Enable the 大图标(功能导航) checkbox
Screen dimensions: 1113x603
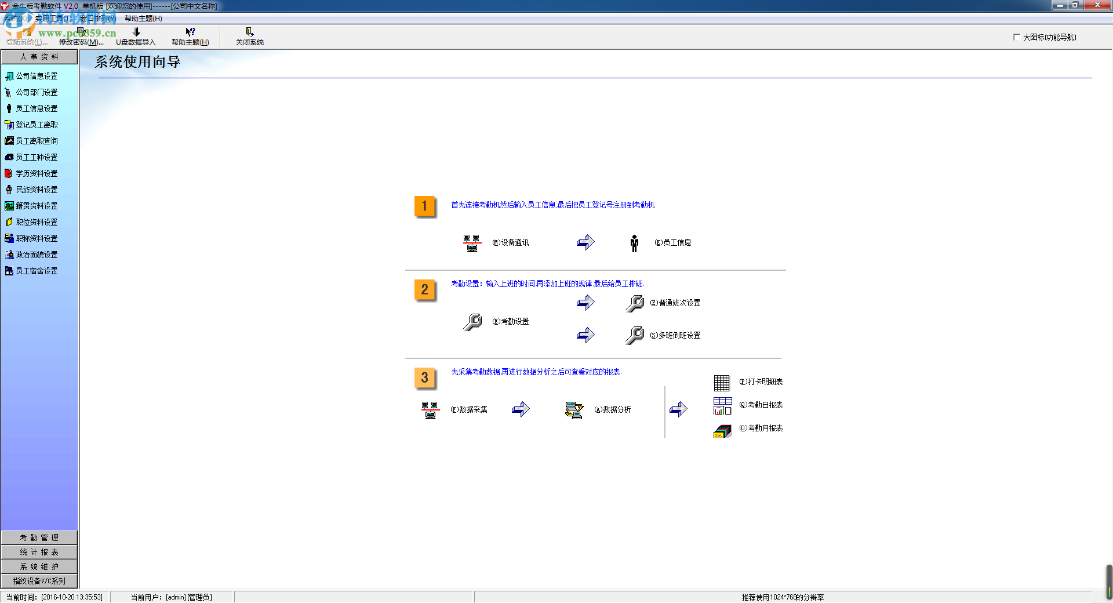[1016, 37]
